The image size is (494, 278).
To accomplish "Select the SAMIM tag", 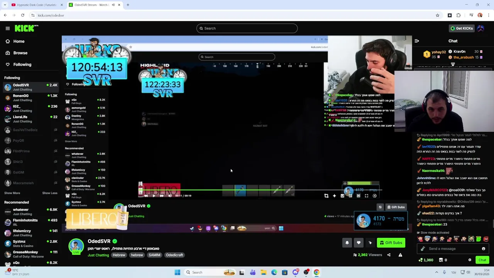I will click(x=154, y=255).
